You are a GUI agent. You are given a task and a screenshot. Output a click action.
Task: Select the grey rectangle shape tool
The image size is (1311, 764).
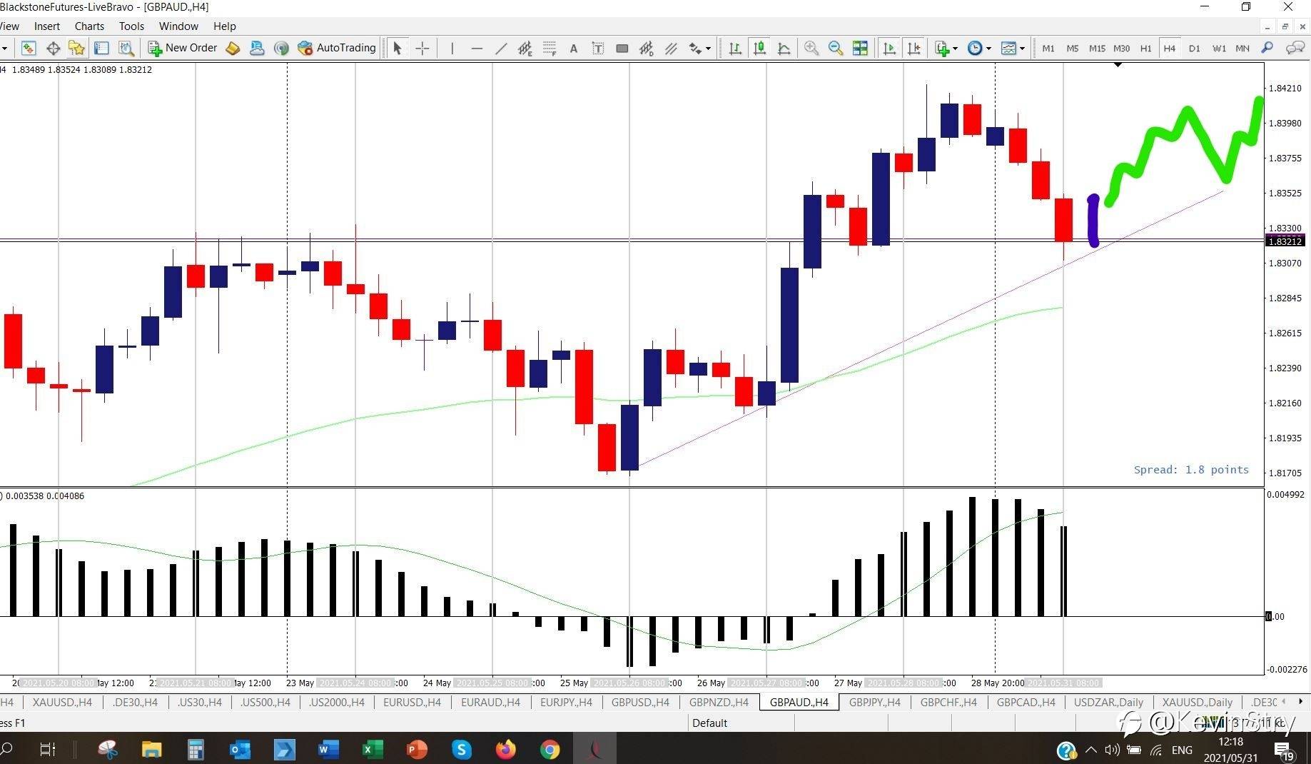[x=622, y=48]
